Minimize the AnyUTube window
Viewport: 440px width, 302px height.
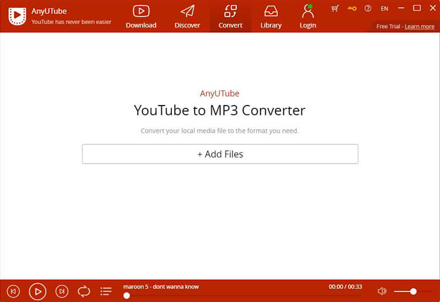pos(401,8)
